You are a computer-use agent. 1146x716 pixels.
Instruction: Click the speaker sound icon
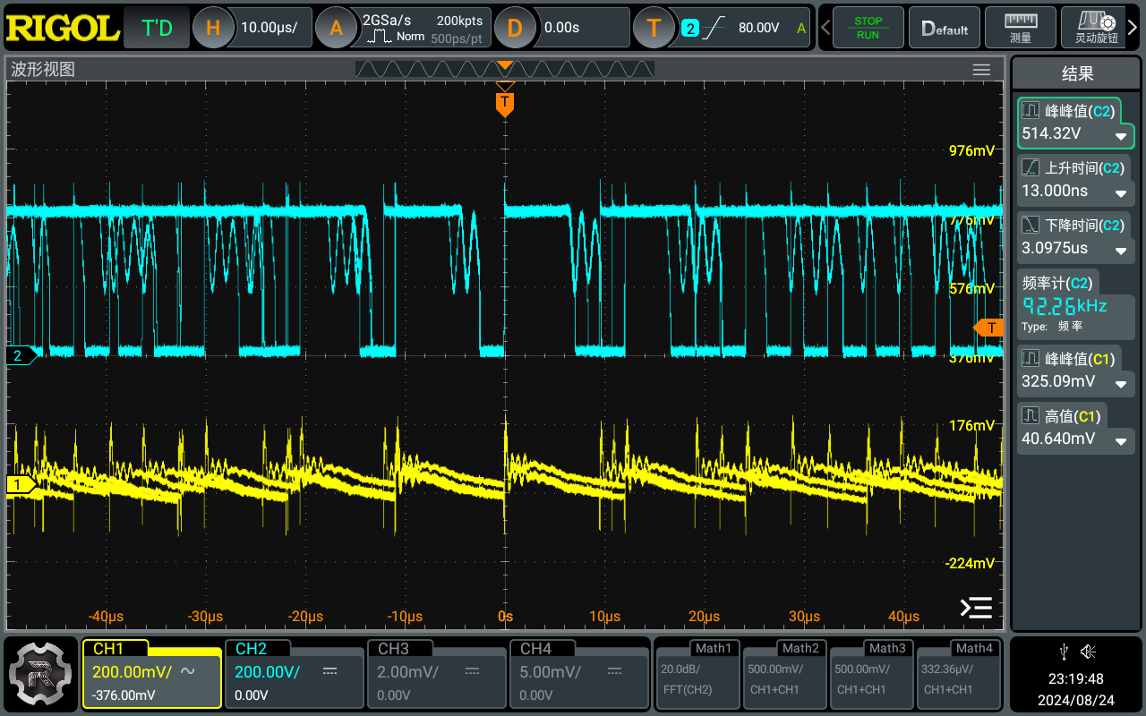coord(1089,651)
